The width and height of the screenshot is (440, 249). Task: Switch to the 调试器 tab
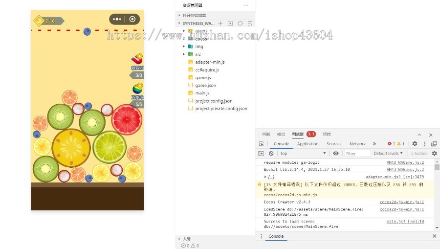click(298, 134)
